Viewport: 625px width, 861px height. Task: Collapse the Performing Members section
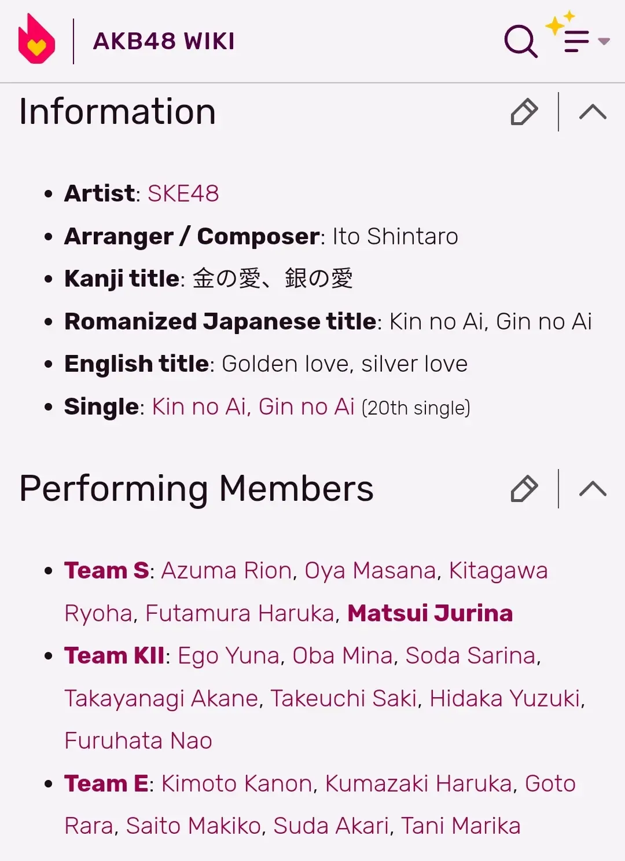tap(593, 489)
